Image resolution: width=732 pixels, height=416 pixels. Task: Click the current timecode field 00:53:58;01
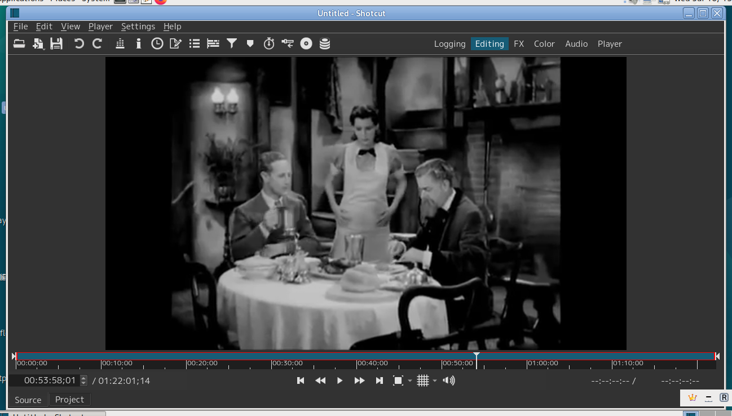50,381
